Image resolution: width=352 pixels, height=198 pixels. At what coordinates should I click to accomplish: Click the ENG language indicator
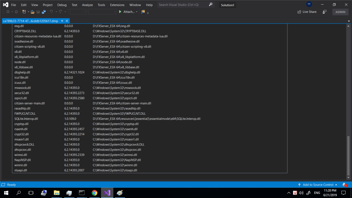[317, 193]
